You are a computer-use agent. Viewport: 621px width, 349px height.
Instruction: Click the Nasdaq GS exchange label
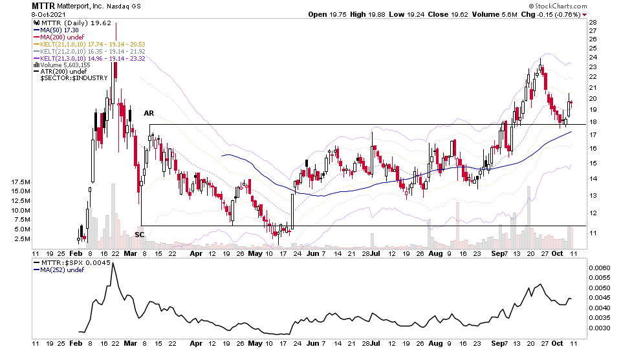124,6
